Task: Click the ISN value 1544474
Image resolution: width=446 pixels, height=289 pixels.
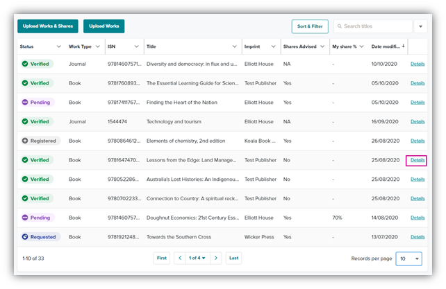Action: coord(117,122)
